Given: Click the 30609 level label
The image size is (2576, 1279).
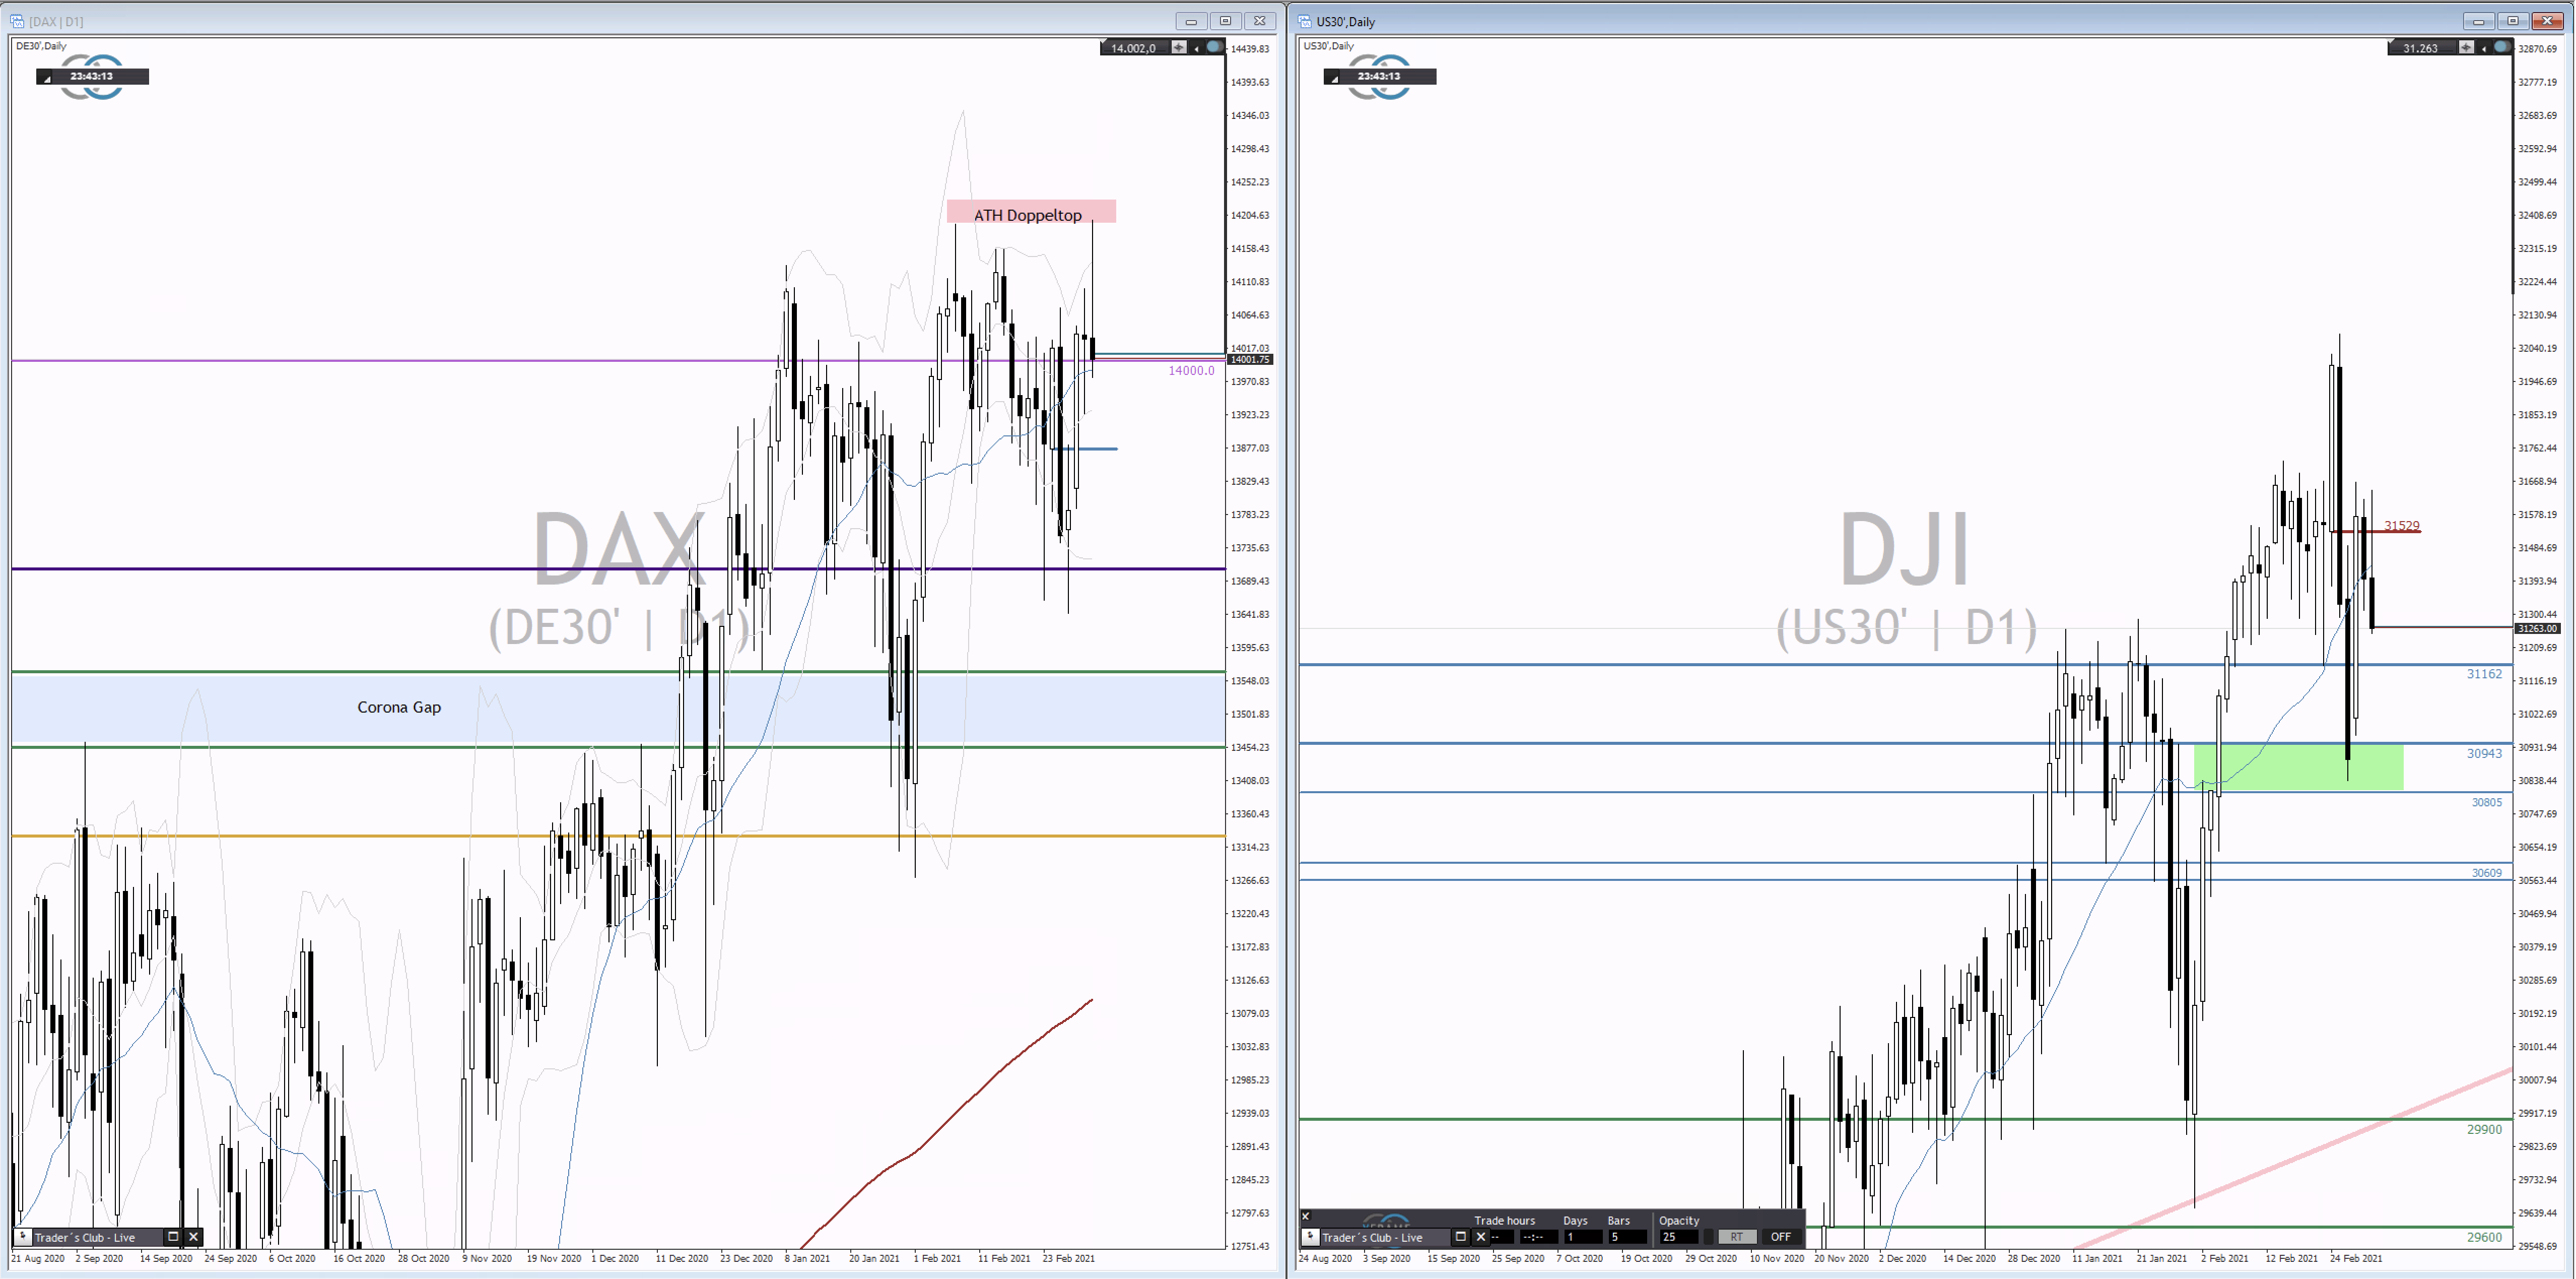Looking at the screenshot, I should 2487,873.
